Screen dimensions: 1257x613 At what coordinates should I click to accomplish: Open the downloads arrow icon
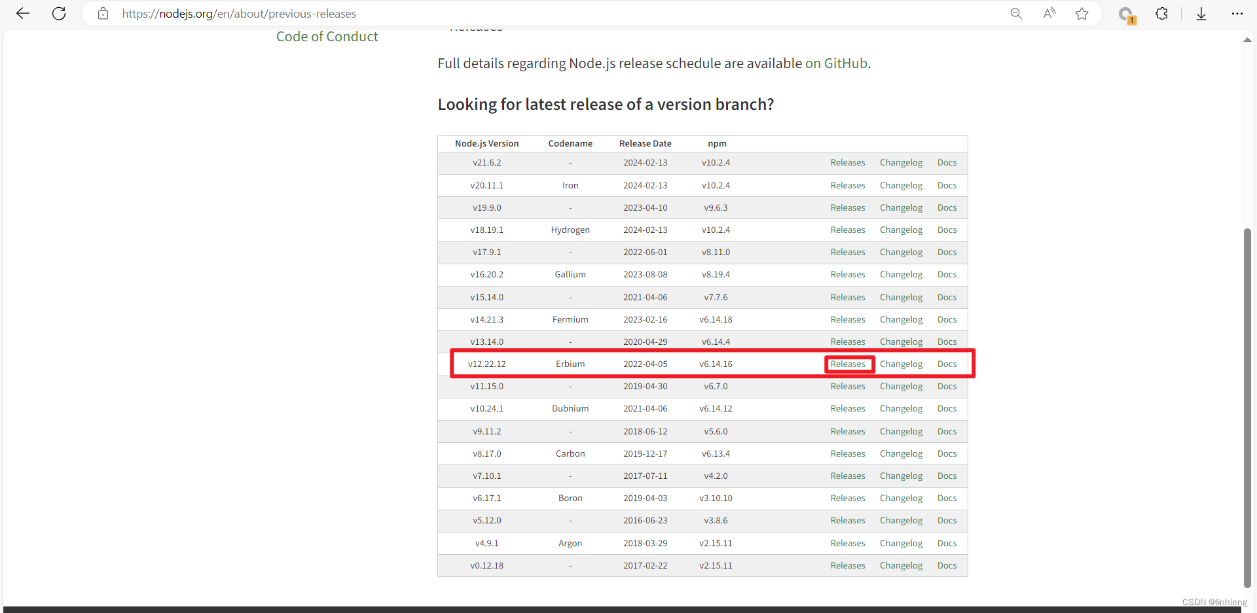click(1201, 14)
